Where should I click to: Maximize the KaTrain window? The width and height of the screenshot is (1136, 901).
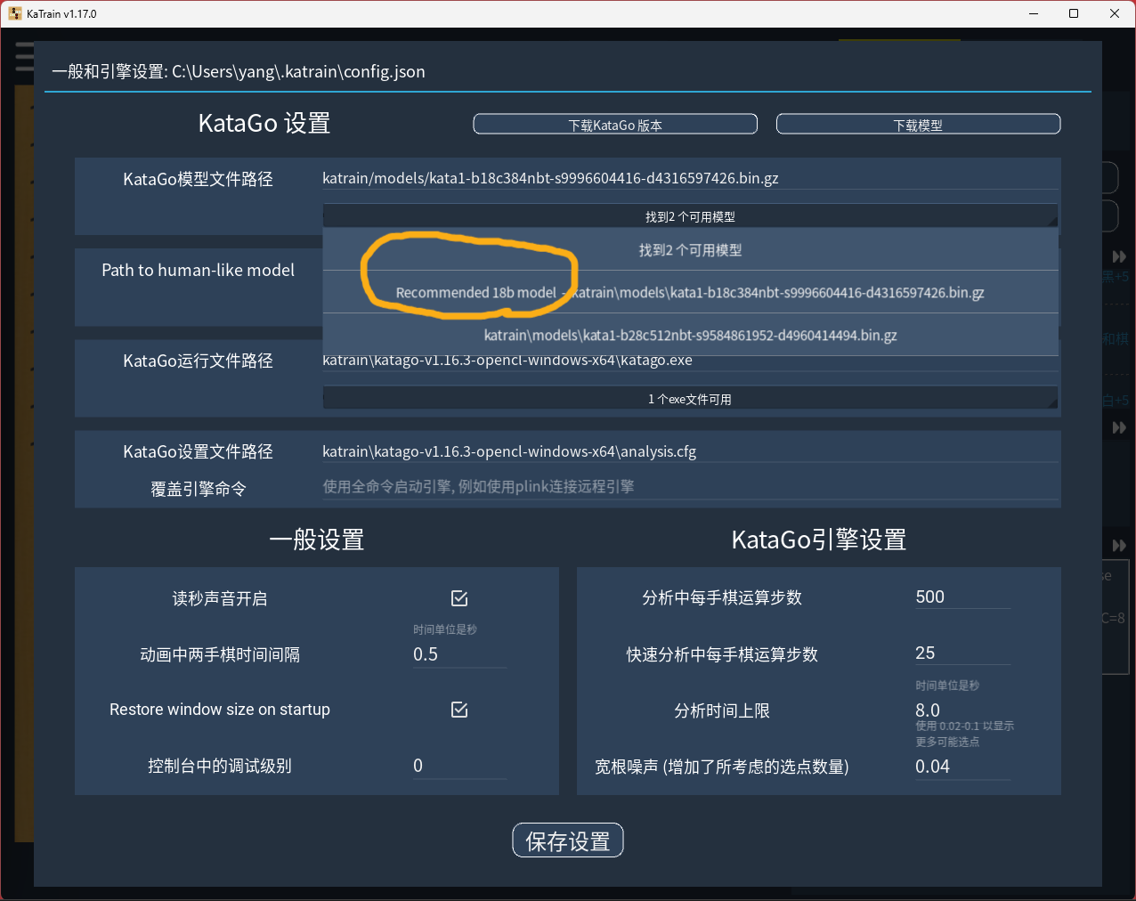(x=1074, y=13)
